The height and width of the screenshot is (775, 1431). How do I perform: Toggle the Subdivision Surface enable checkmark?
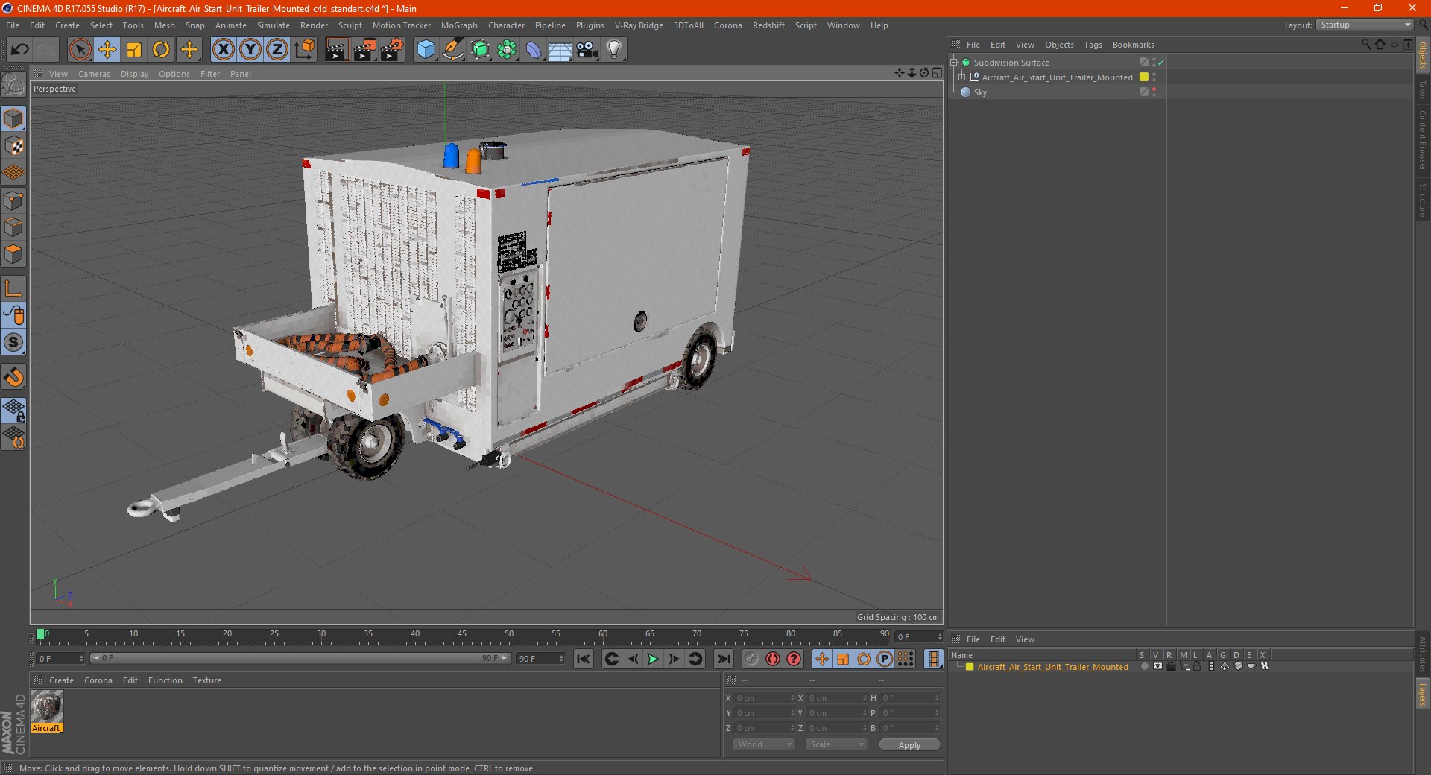1160,63
